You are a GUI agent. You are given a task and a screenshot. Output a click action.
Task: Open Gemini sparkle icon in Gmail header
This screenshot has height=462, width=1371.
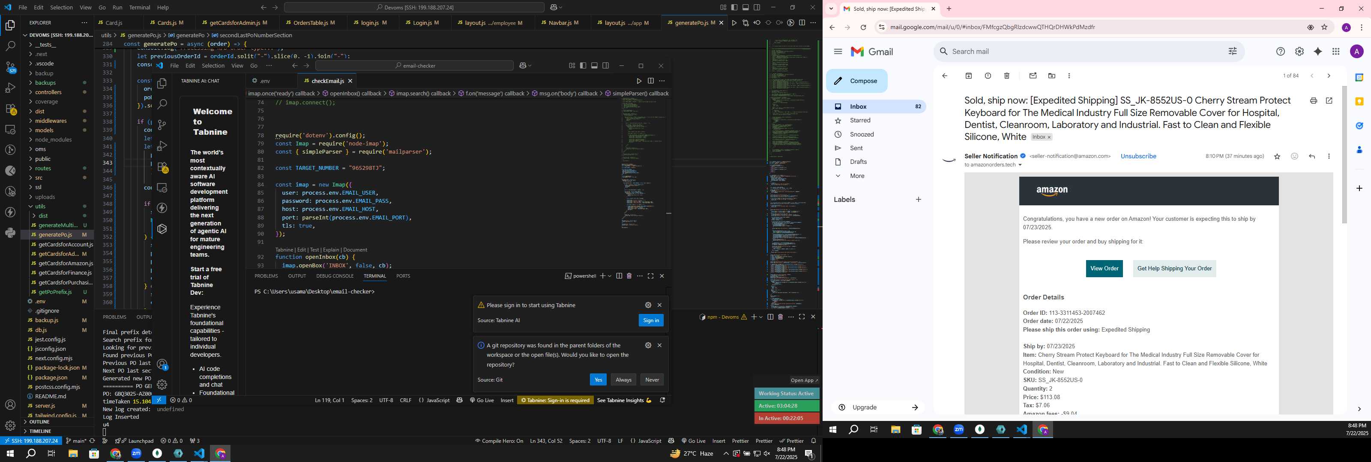(1318, 52)
